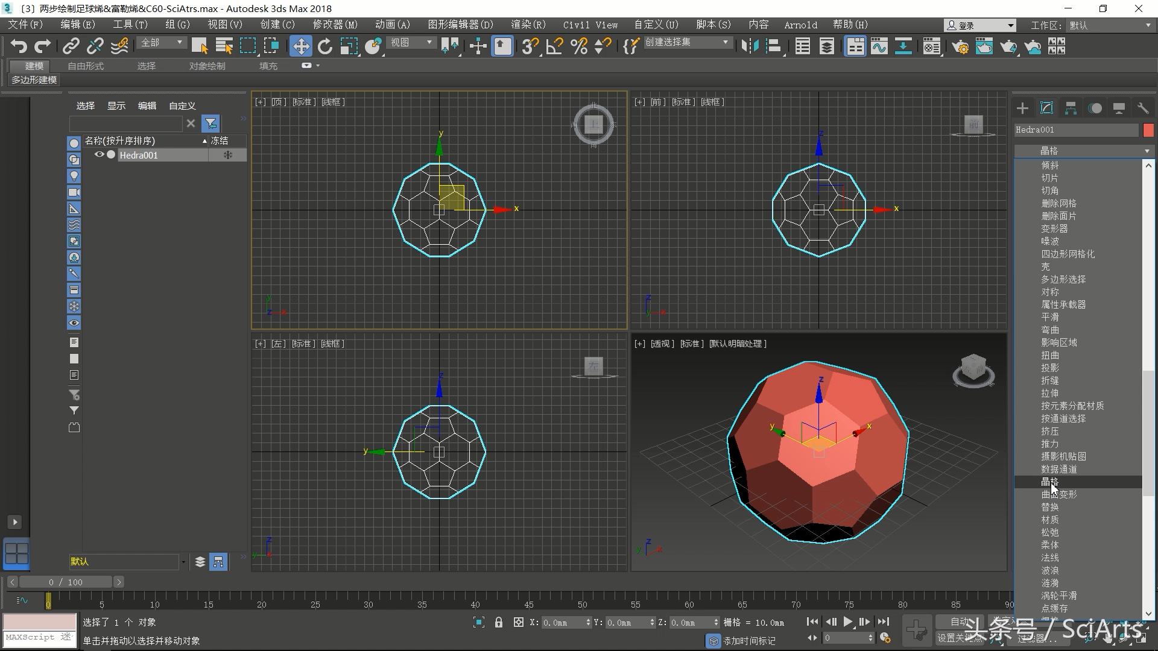
Task: Switch to the 自由形式 ribbon tab
Action: [84, 66]
